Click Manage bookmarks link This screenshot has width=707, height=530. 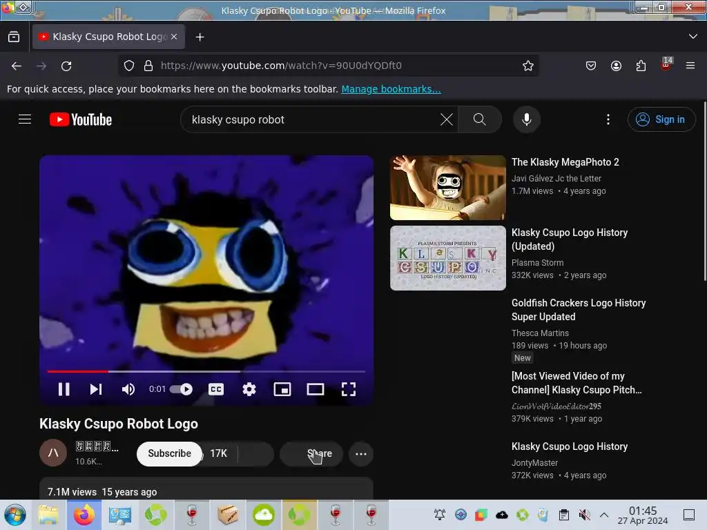[x=391, y=89]
